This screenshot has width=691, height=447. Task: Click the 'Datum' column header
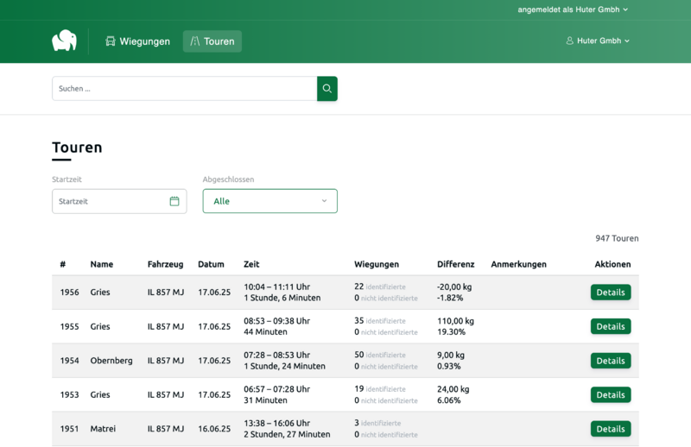pos(211,264)
